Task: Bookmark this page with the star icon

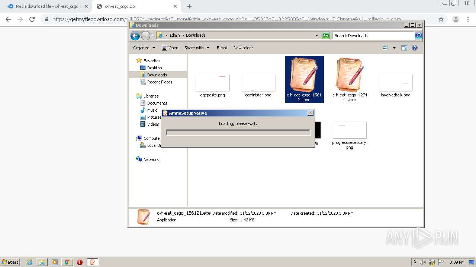Action: pyautogui.click(x=441, y=19)
